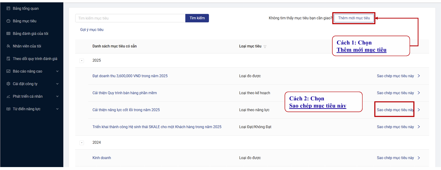
Task: Click the Bảng mục tiêu gauge icon
Action: [9, 21]
